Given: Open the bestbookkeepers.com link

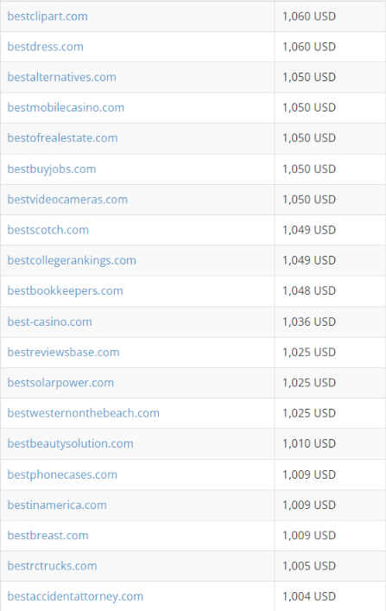Looking at the screenshot, I should tap(65, 290).
